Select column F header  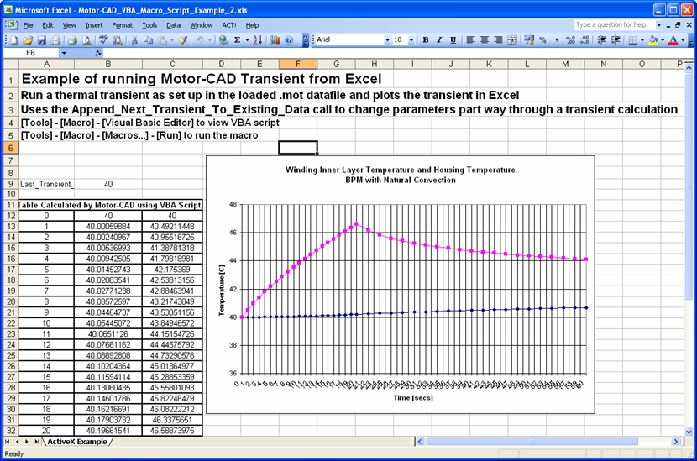(x=298, y=64)
